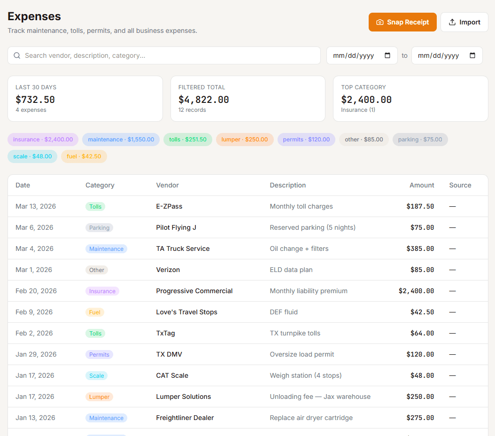This screenshot has width=495, height=436.
Task: Toggle the maintenance $1,550.00 filter chip
Action: [121, 140]
